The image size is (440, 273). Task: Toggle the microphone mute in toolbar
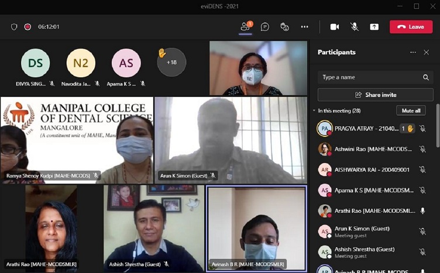pyautogui.click(x=354, y=27)
